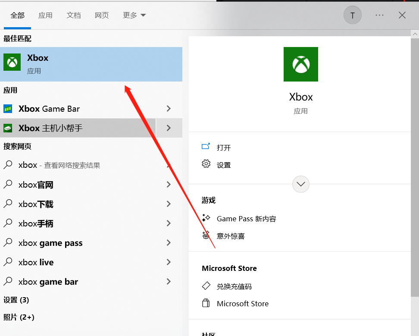Expand the xbox game bar suggestion arrow
Screen dimensions: 419x336
[169, 282]
